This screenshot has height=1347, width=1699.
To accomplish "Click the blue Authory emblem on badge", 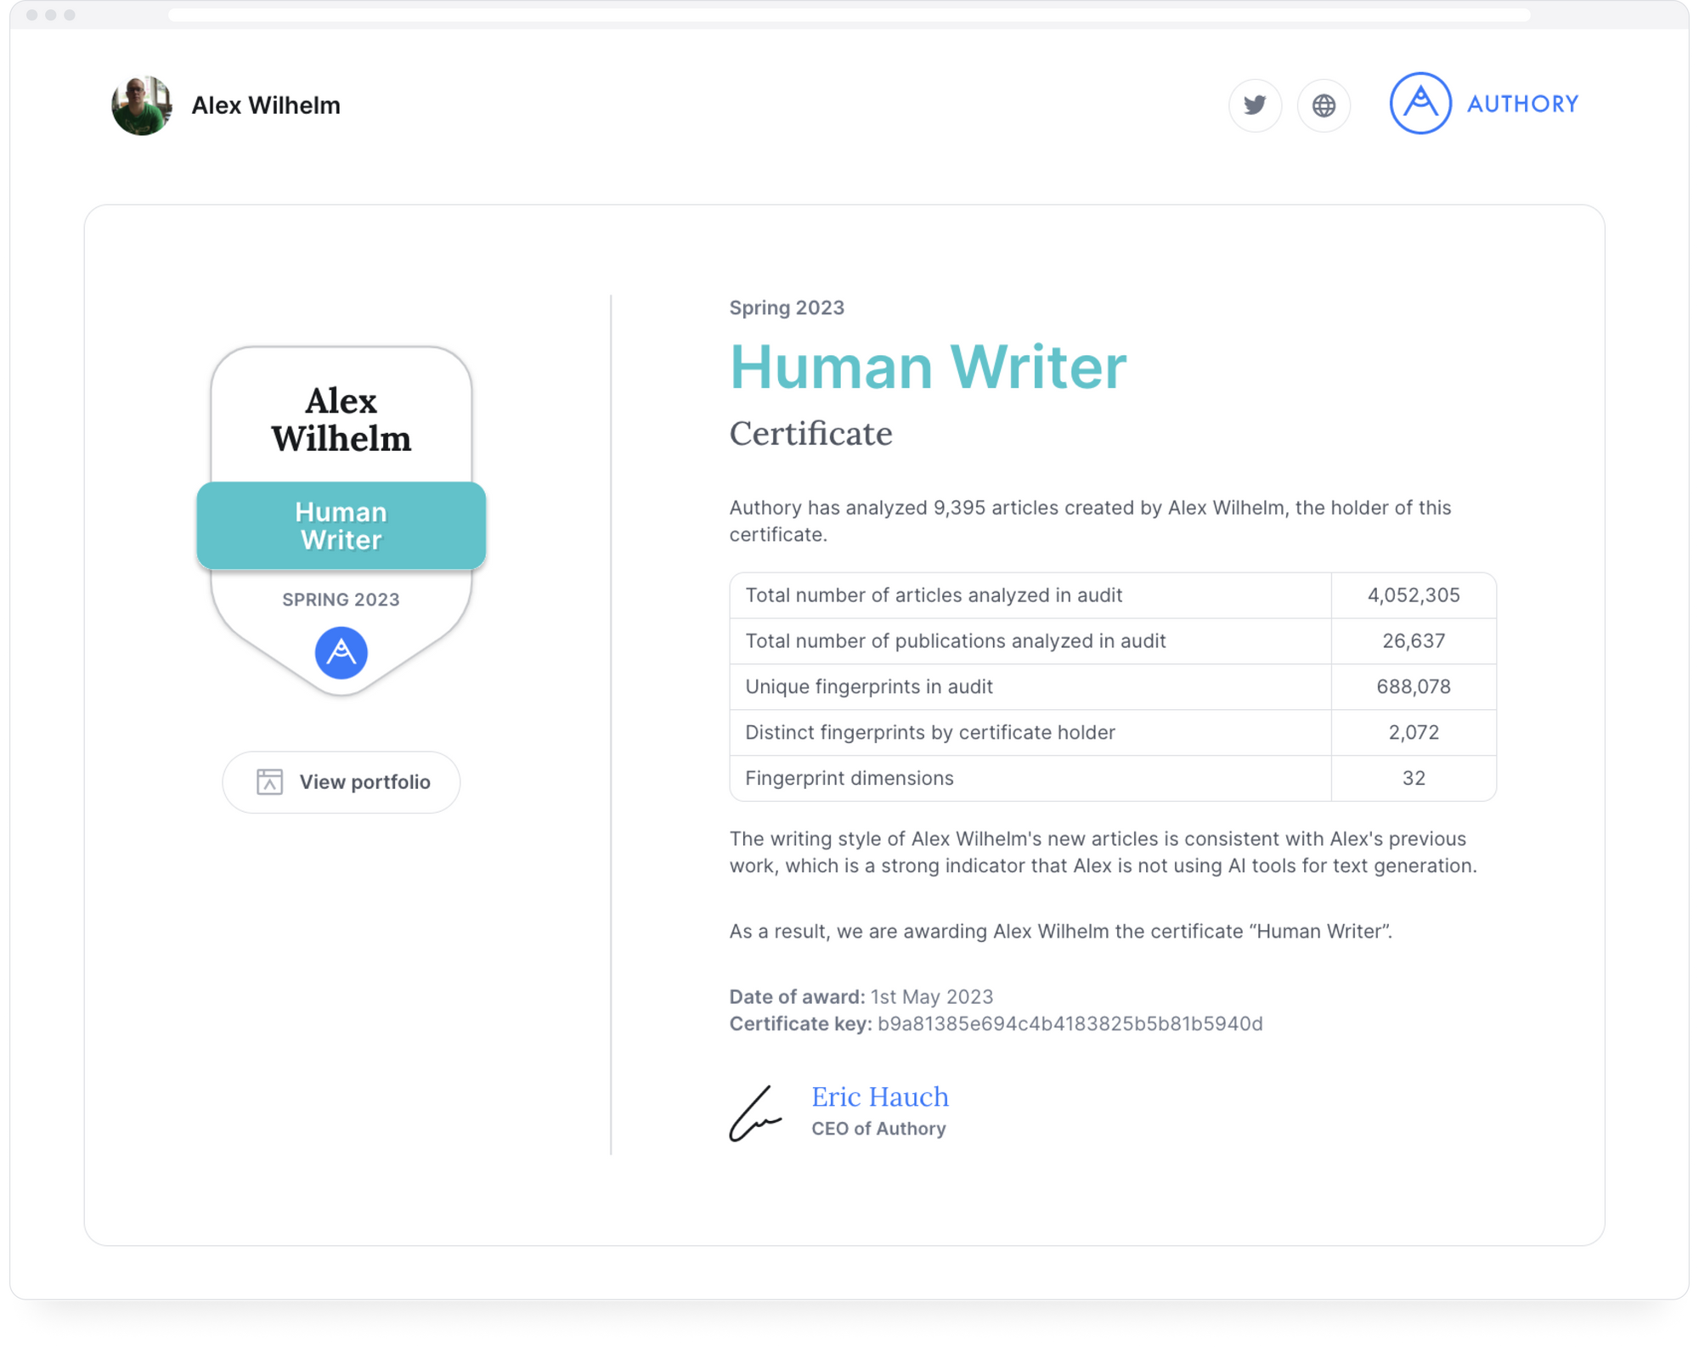I will (341, 652).
